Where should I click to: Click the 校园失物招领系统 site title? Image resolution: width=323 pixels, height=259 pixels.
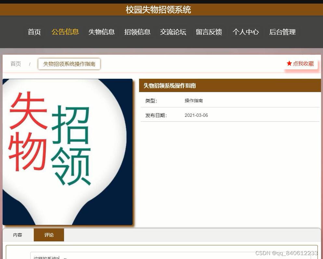point(159,10)
